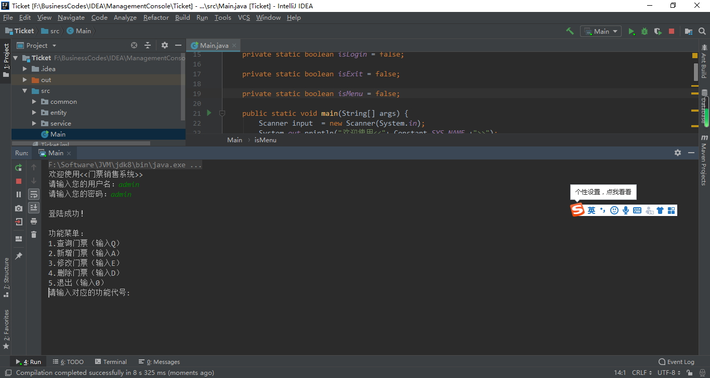This screenshot has height=378, width=710.
Task: Open the Project view dropdown
Action: pyautogui.click(x=36, y=45)
